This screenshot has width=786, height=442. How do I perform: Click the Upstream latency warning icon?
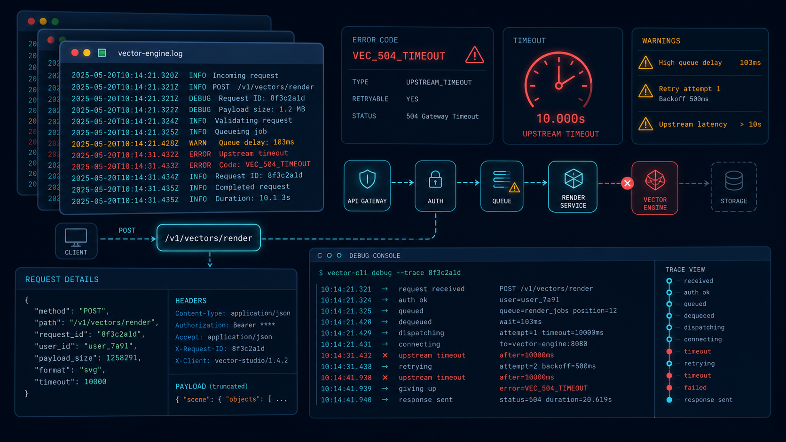[645, 124]
